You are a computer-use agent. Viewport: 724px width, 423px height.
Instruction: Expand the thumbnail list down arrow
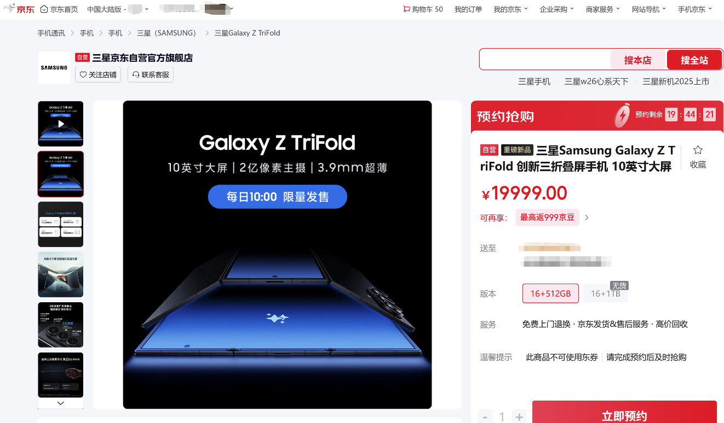pos(61,403)
